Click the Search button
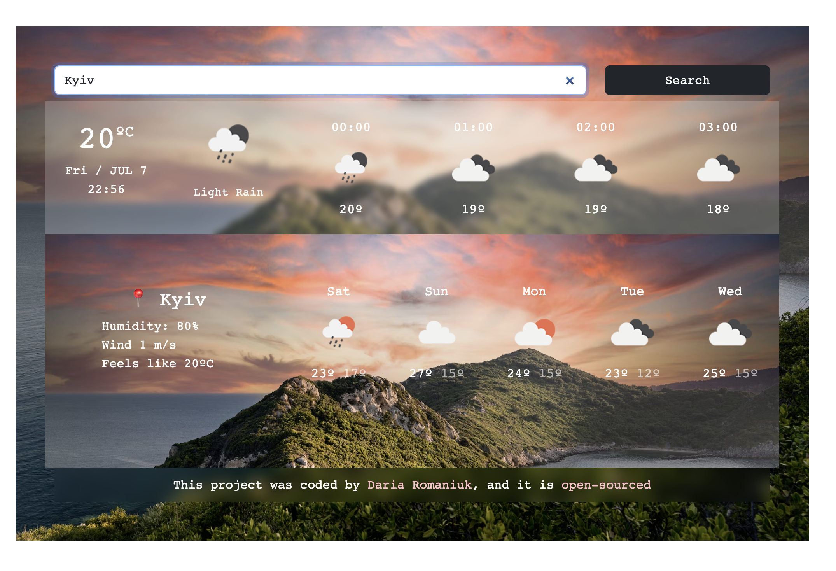 click(x=689, y=80)
